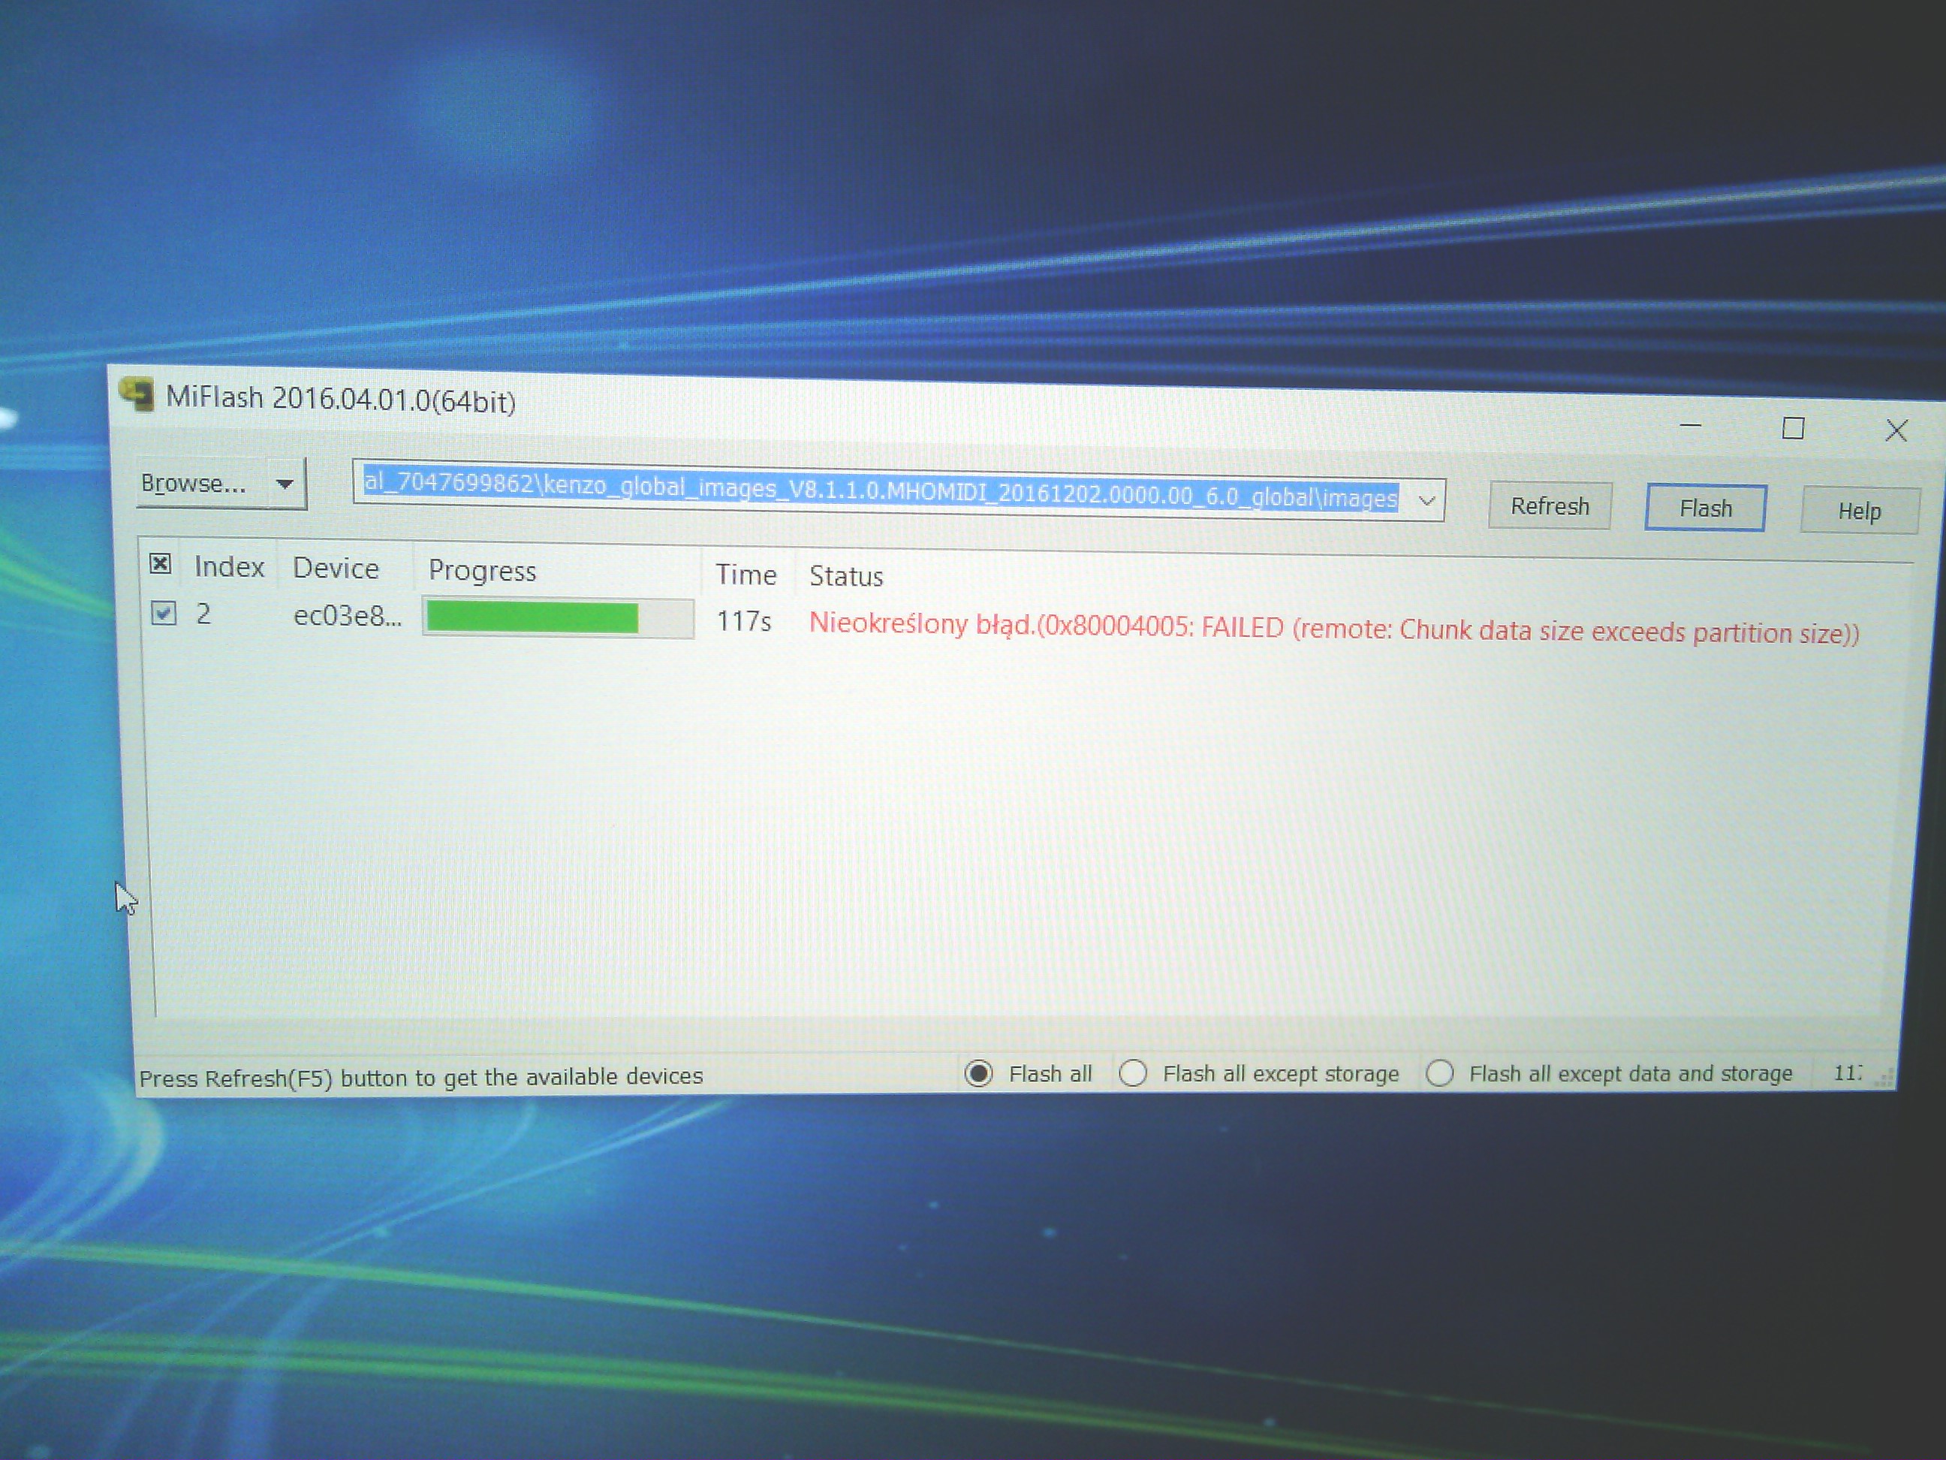The width and height of the screenshot is (1946, 1460).
Task: Expand the image path combo box arrow
Action: tap(1426, 501)
